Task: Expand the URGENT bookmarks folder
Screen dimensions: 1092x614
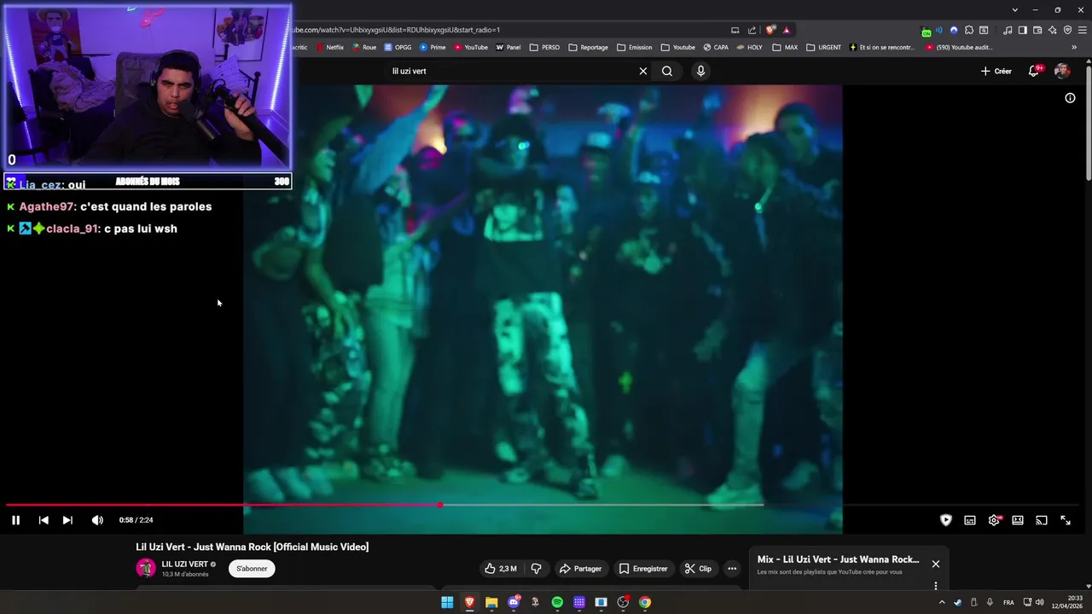Action: (824, 48)
